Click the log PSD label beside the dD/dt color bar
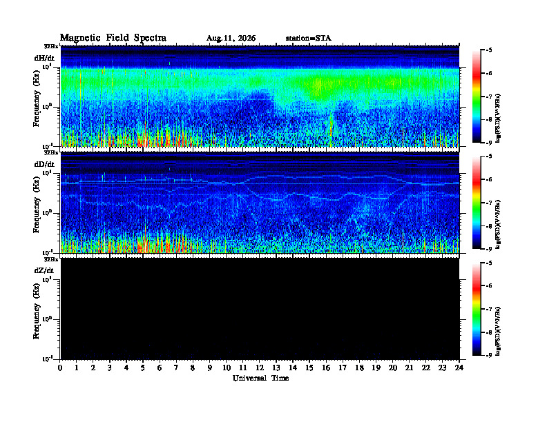Screen dimensions: 547x422 (x=499, y=224)
